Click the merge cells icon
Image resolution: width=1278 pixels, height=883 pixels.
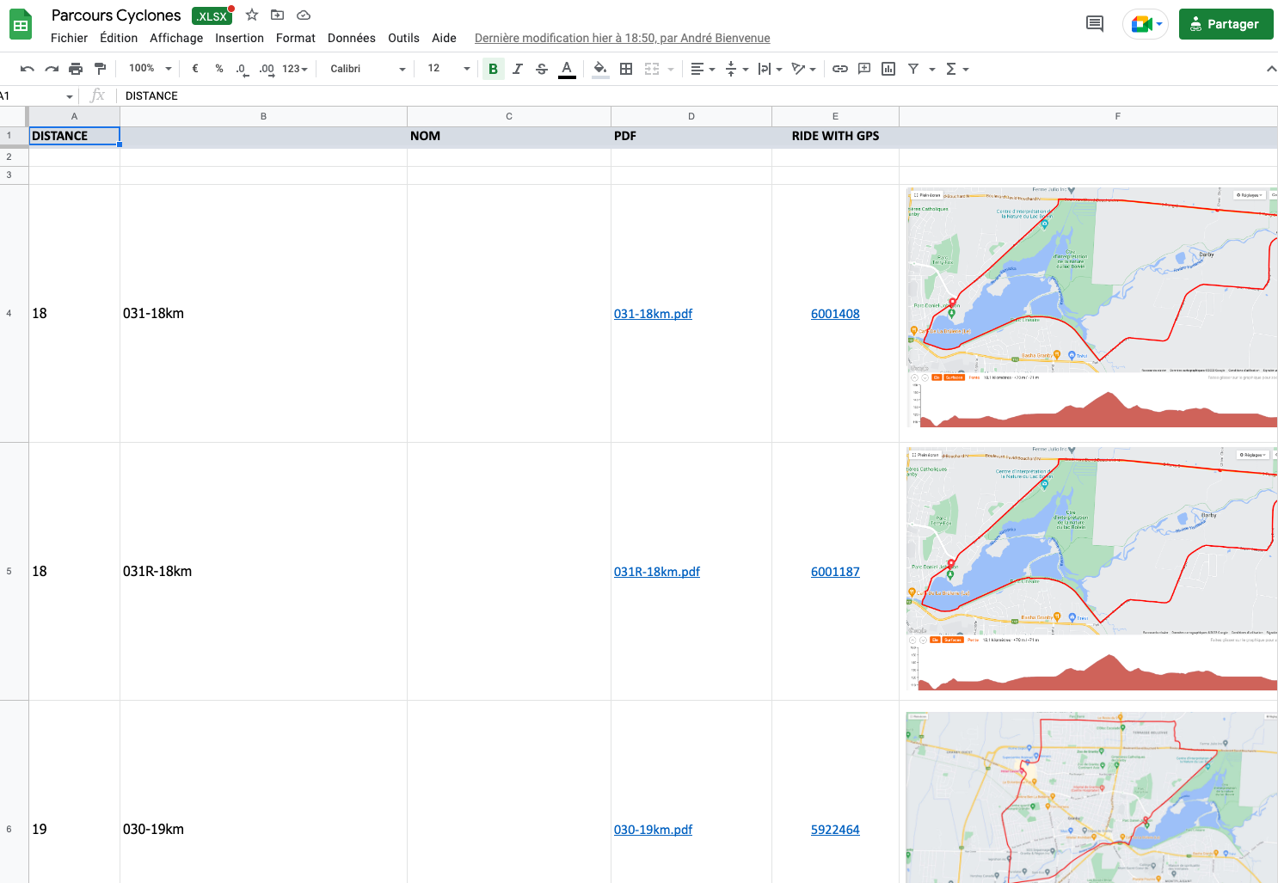tap(652, 69)
